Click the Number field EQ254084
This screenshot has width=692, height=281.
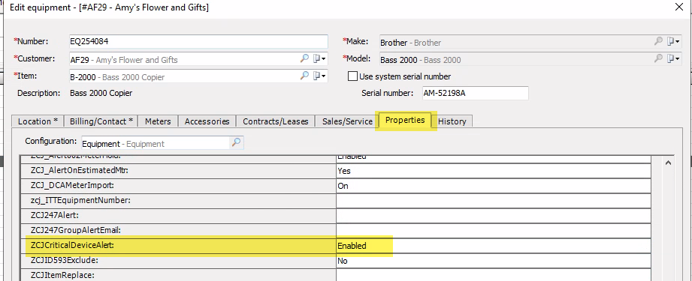[x=198, y=41]
